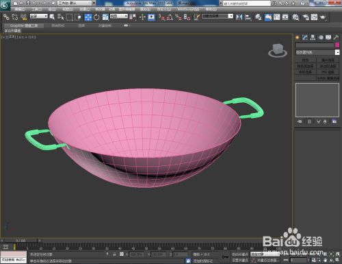Open the Schematic View icon
The width and height of the screenshot is (342, 264).
point(285,17)
